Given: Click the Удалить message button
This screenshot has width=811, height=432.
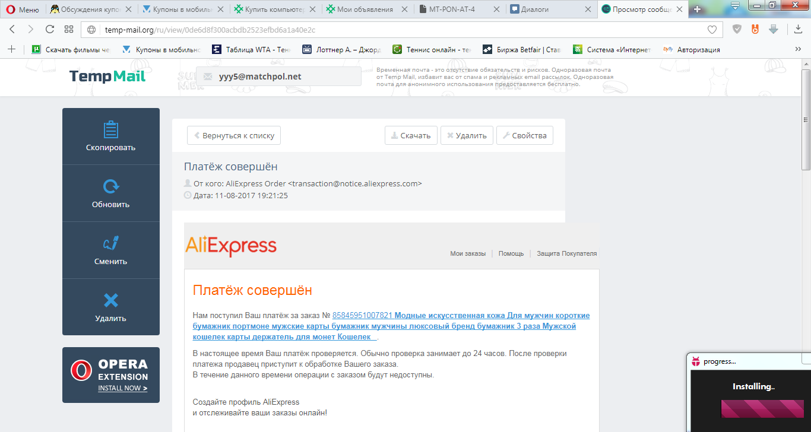Looking at the screenshot, I should click(x=467, y=135).
